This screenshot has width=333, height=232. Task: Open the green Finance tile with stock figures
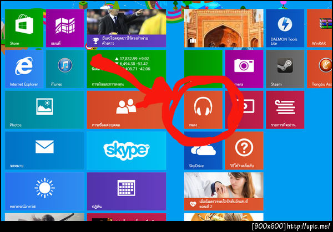(x=127, y=69)
